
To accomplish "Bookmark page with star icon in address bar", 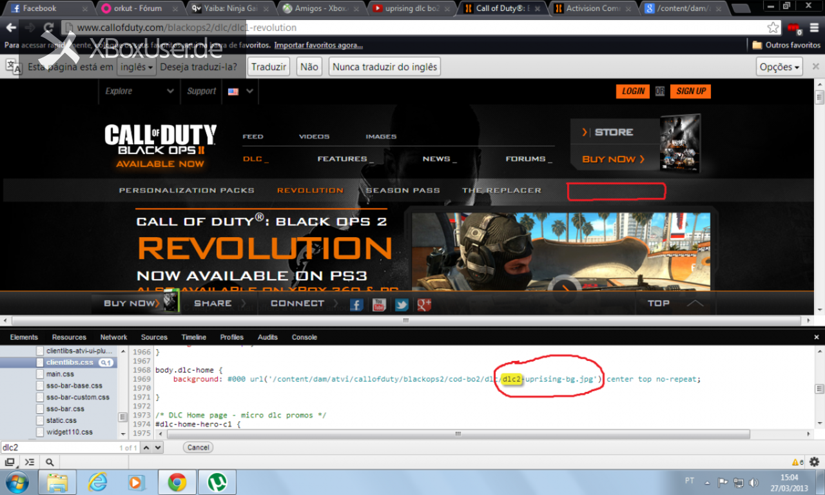I will coord(773,28).
